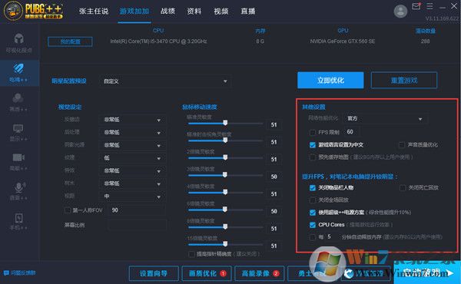Click the FOV value field showing 90

[137, 210]
